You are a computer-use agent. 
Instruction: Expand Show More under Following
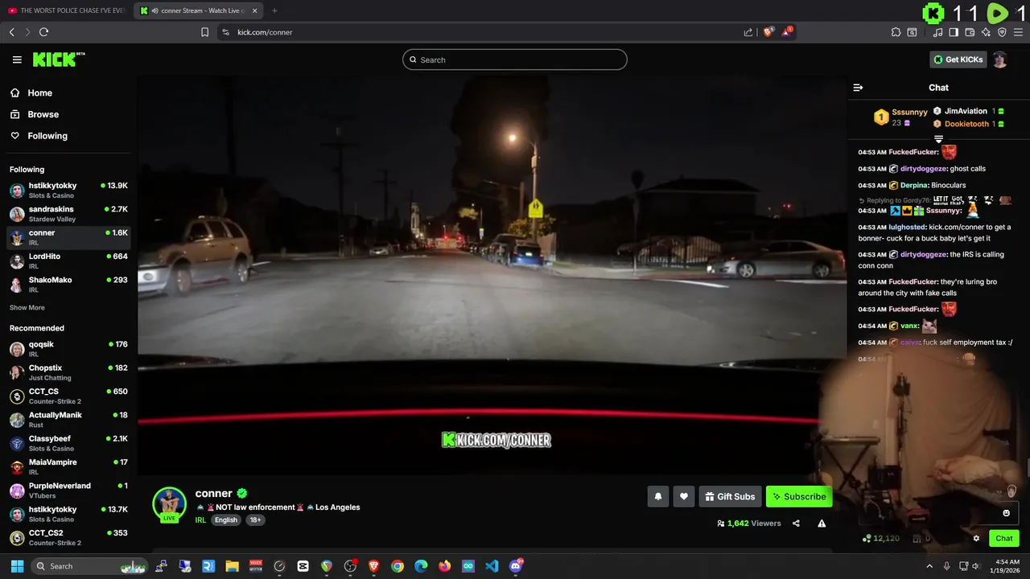27,307
